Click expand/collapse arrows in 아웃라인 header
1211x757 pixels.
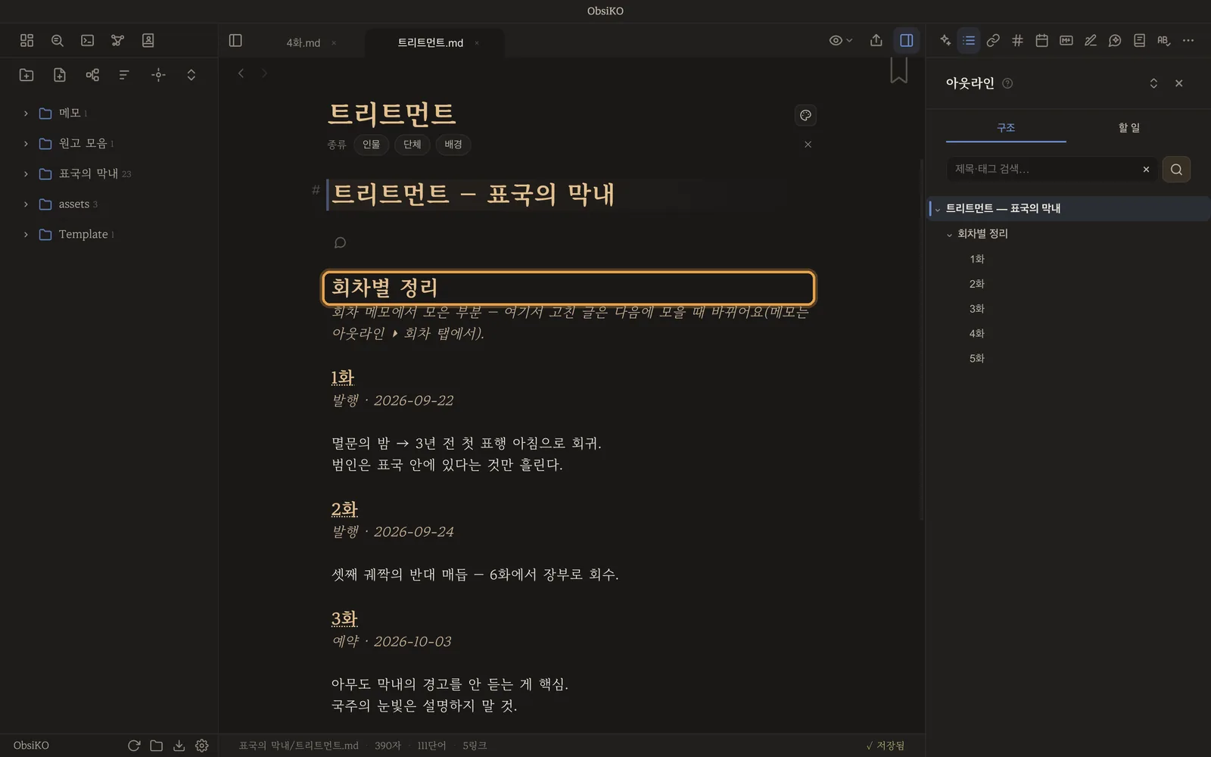point(1153,83)
